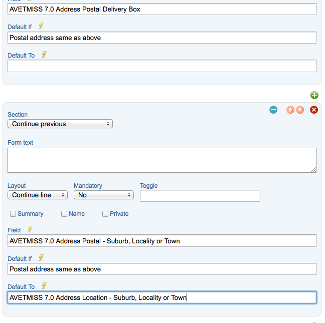Move the section down with the down-arrow icon
Viewport: 325px width, 323px height.
(x=300, y=110)
